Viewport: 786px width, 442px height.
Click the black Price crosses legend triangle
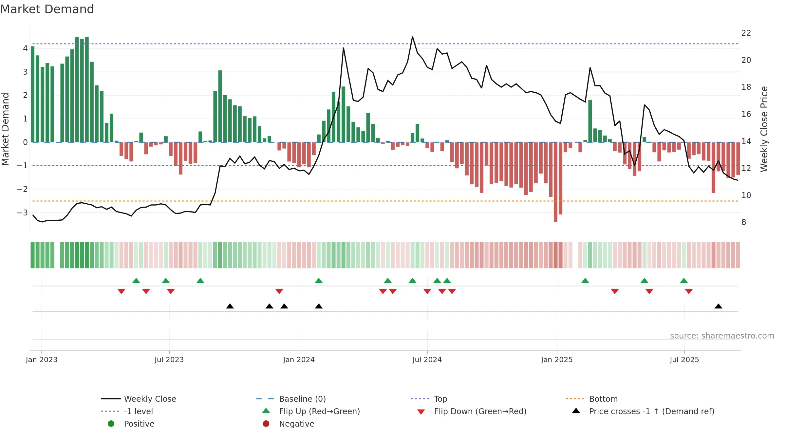[576, 411]
